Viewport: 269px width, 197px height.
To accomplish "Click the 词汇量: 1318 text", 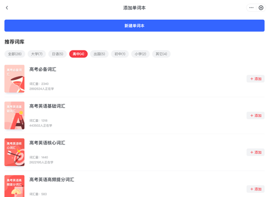I will pyautogui.click(x=38, y=120).
